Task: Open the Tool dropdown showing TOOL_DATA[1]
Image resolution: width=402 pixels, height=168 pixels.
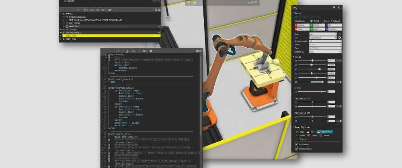Action: 323,38
